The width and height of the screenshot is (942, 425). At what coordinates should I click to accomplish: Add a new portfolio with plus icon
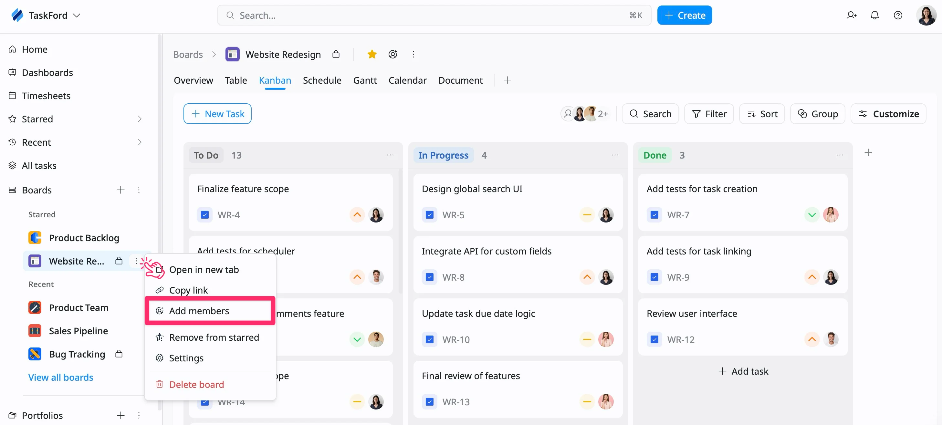point(121,415)
